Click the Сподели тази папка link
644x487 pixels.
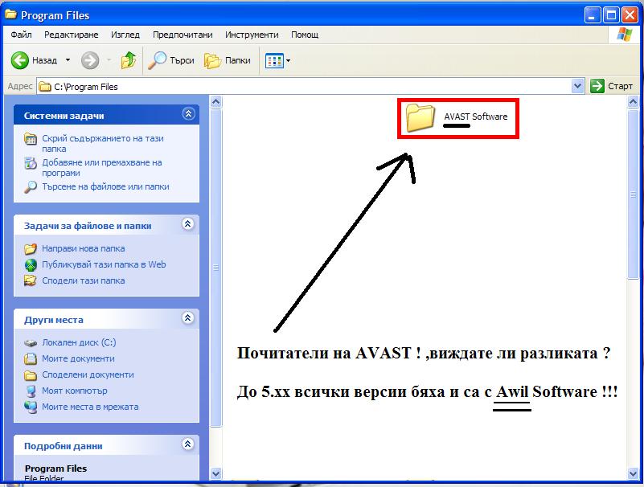coord(84,280)
